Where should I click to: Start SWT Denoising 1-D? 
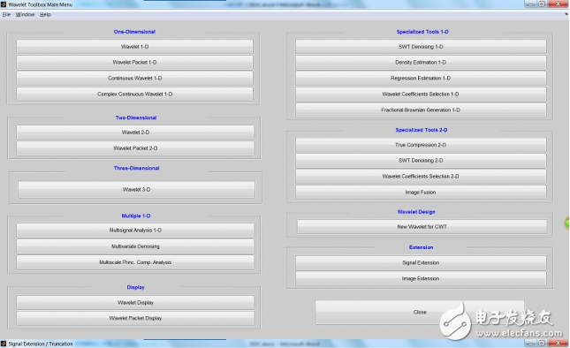[421, 47]
